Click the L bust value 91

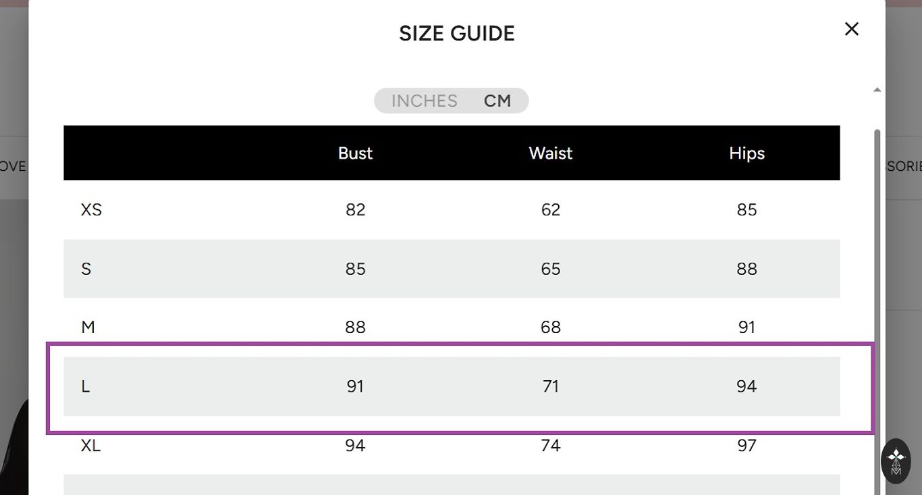355,386
